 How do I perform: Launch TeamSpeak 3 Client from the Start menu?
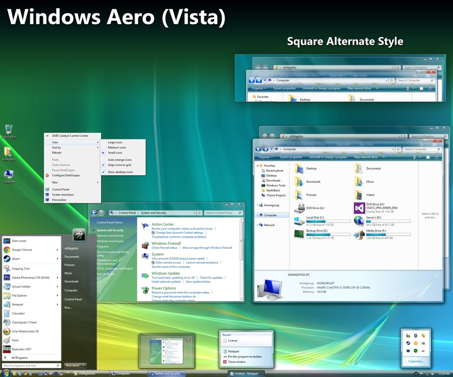coord(32,322)
